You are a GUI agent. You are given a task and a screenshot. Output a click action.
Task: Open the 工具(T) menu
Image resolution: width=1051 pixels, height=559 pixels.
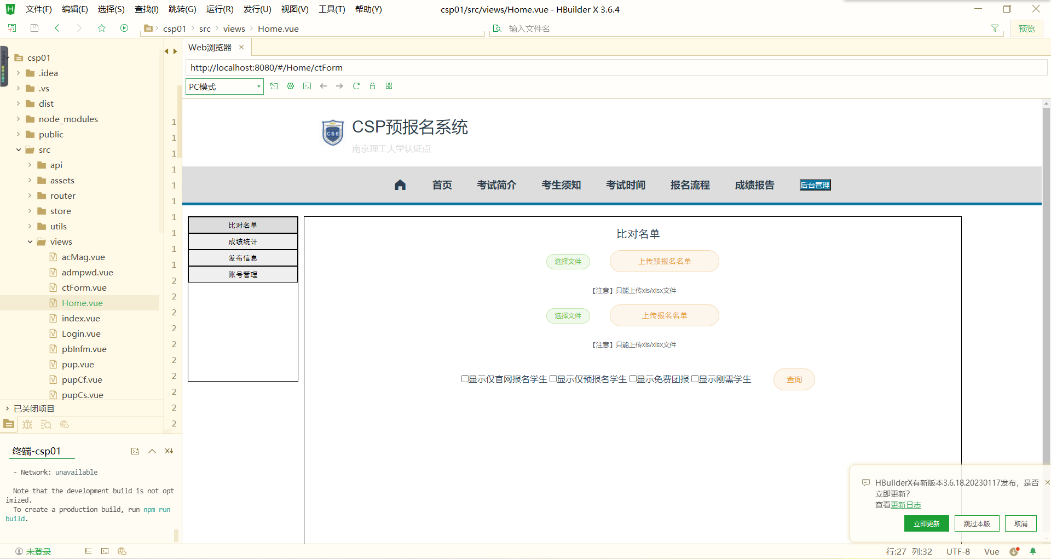(332, 9)
